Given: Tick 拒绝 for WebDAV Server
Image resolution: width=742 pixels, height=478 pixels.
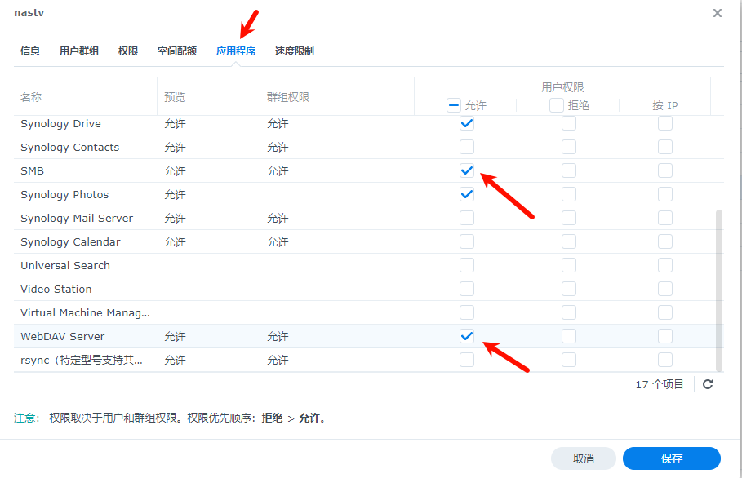Looking at the screenshot, I should 569,336.
